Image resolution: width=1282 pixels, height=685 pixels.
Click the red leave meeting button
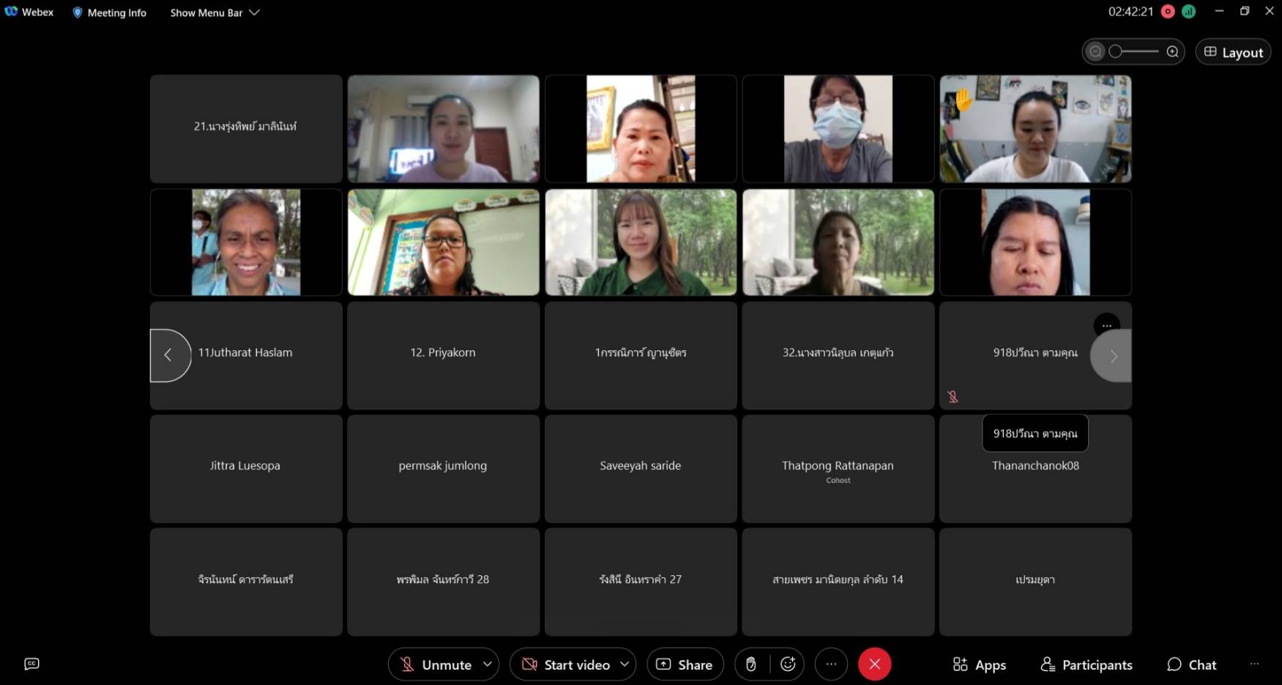(874, 664)
